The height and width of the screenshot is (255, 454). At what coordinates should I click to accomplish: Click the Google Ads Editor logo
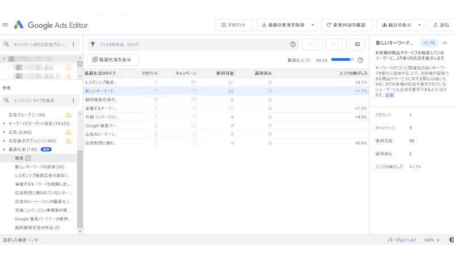coord(19,25)
